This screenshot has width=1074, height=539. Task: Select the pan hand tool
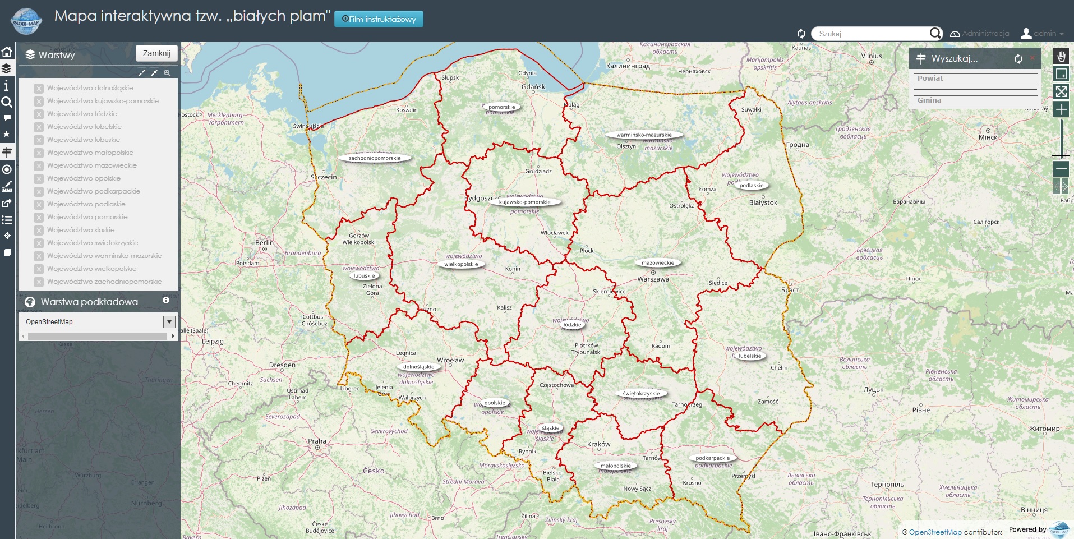[1061, 56]
